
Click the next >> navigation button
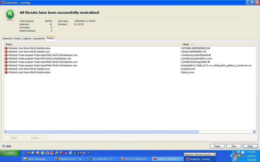(x=132, y=146)
